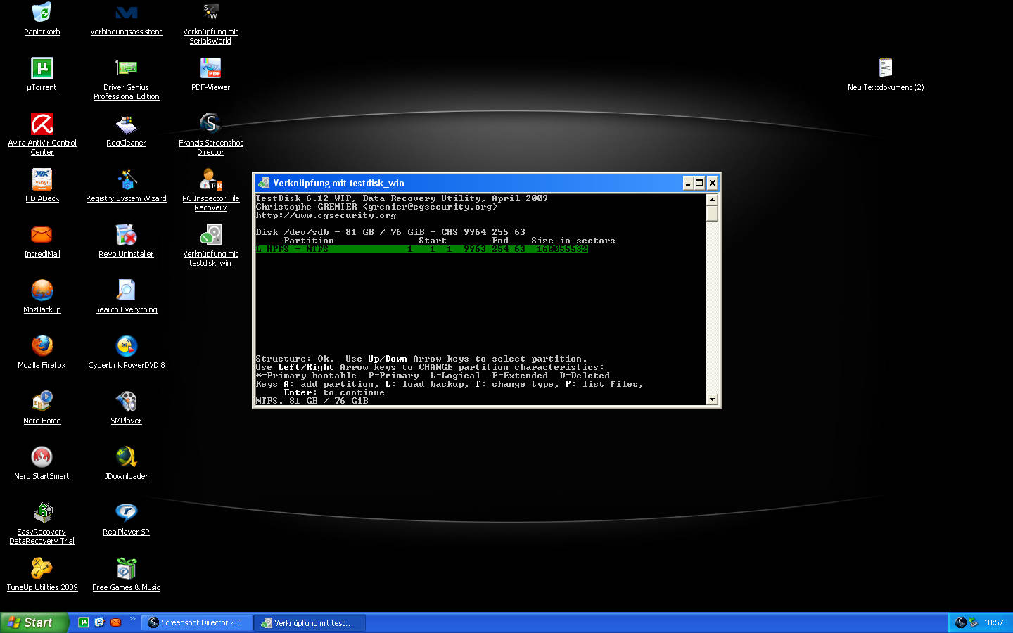Select the Nero Home desktop icon
This screenshot has width=1013, height=633.
click(x=42, y=402)
